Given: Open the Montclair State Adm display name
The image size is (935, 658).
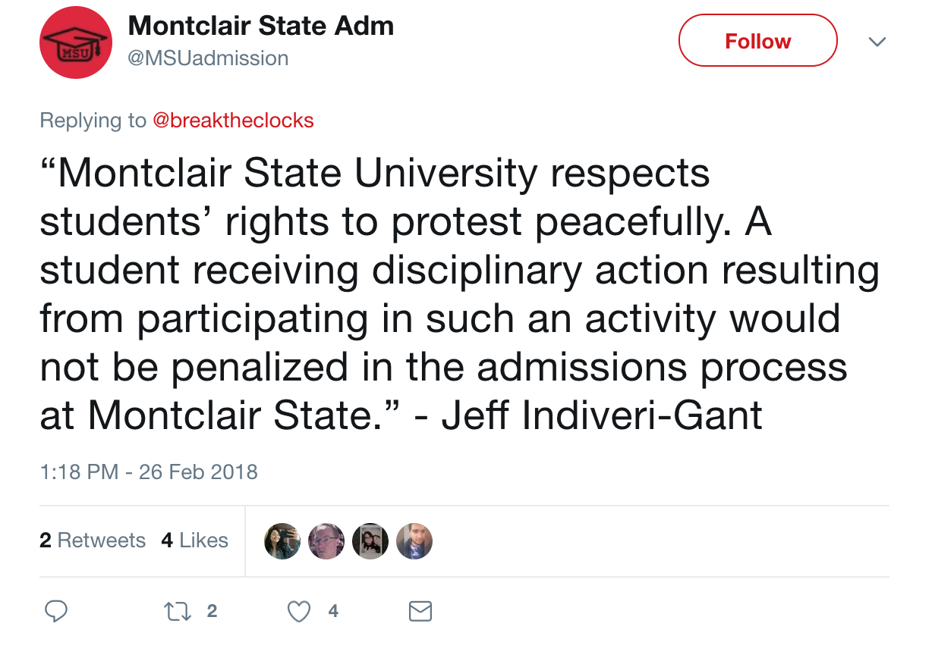Looking at the screenshot, I should pyautogui.click(x=260, y=26).
